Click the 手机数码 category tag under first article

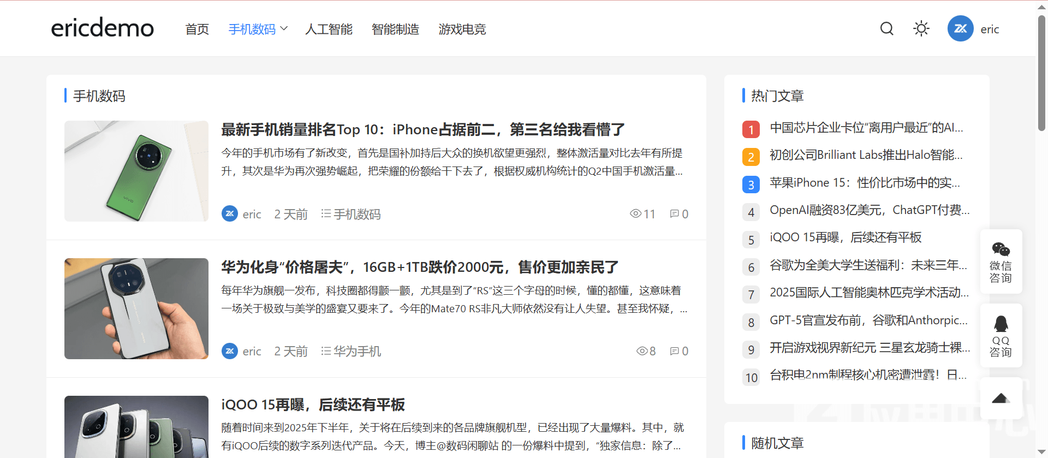tap(357, 214)
